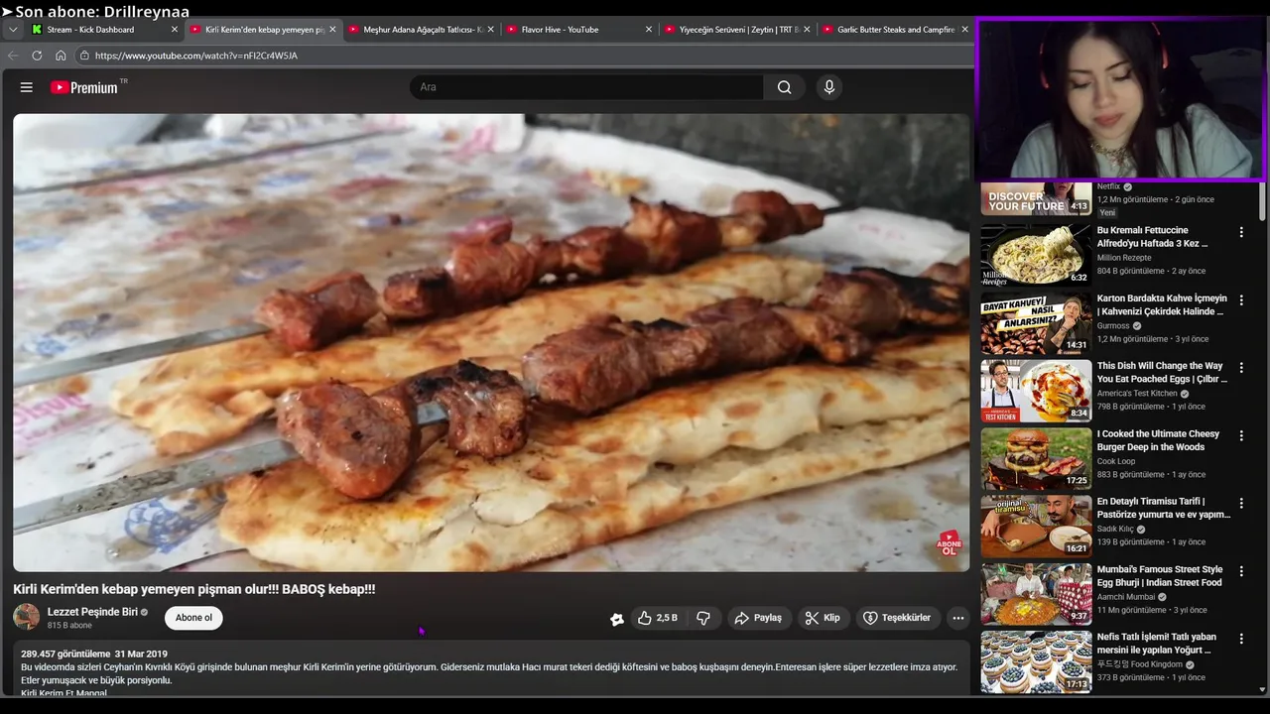1270x714 pixels.
Task: Click the Sadık Kılıç channel name
Action: [1115, 530]
